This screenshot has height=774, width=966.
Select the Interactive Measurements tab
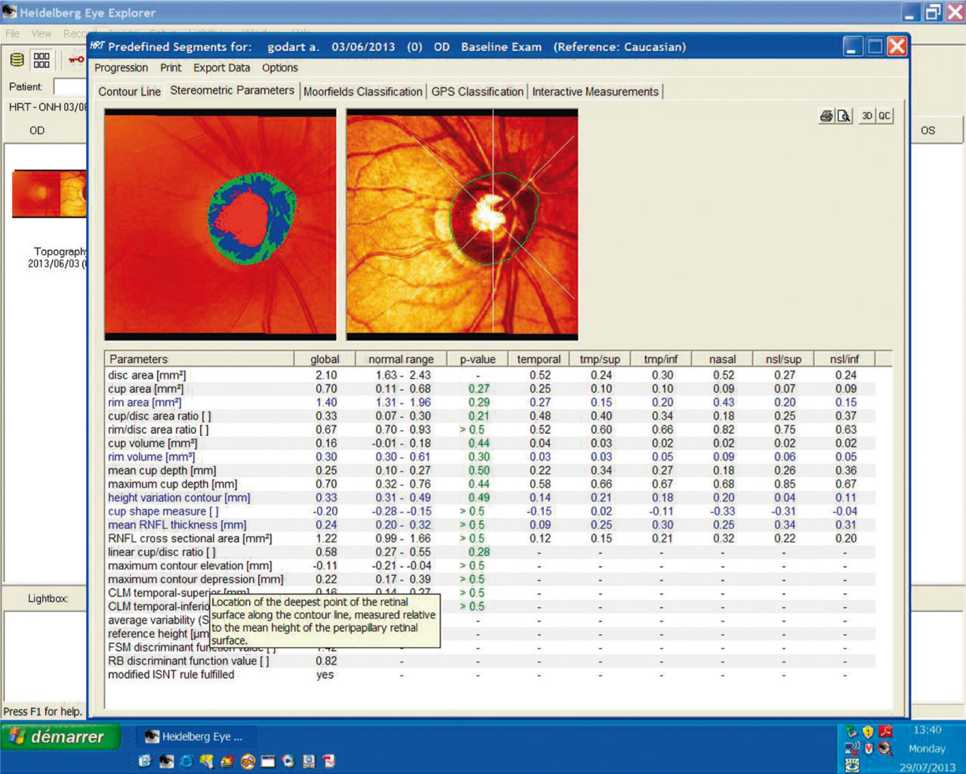(x=595, y=91)
